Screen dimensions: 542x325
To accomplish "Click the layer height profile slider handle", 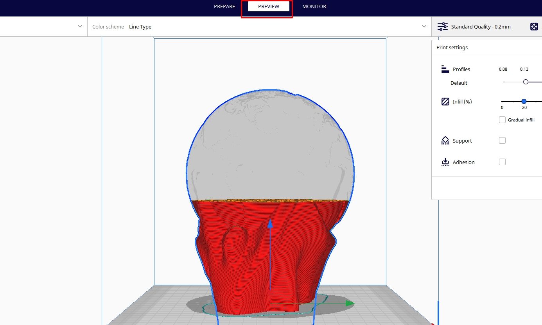I will click(x=526, y=82).
